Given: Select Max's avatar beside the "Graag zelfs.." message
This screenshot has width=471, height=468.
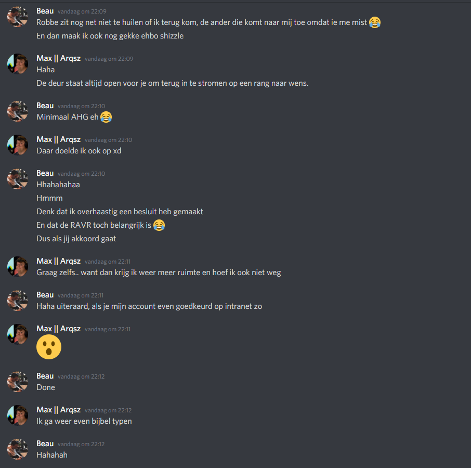Looking at the screenshot, I should [x=17, y=266].
